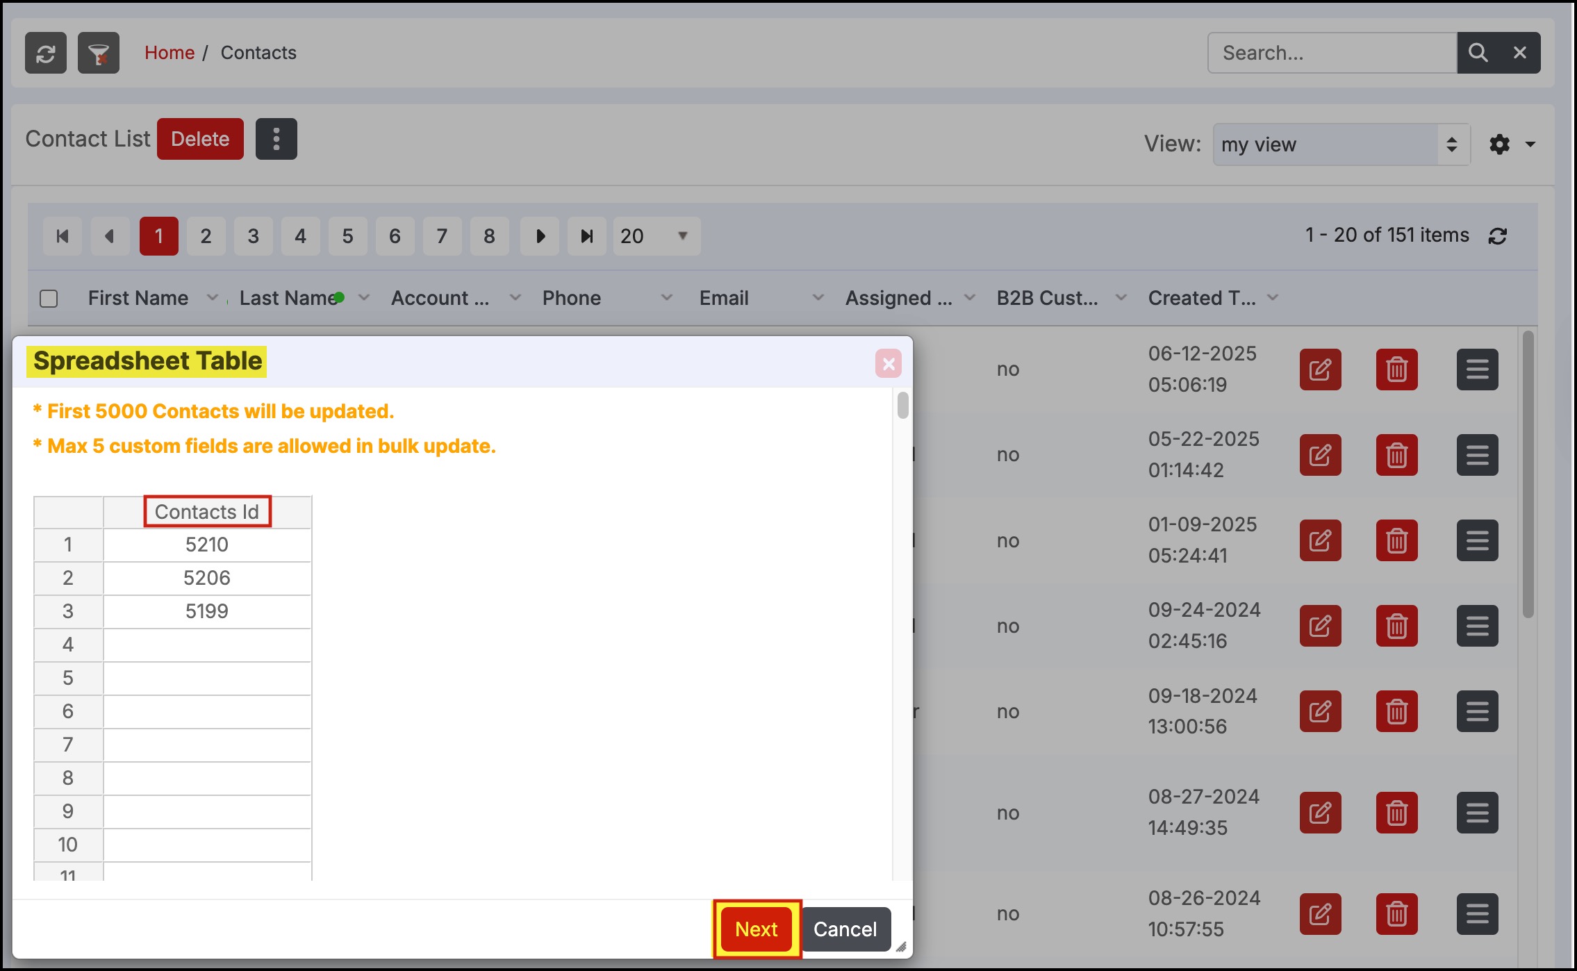Click the edit icon for 06-12-2025 row
Image resolution: width=1577 pixels, height=971 pixels.
click(1320, 370)
